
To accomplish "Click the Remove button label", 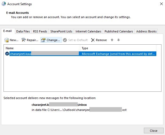I will pyautogui.click(x=101, y=40).
